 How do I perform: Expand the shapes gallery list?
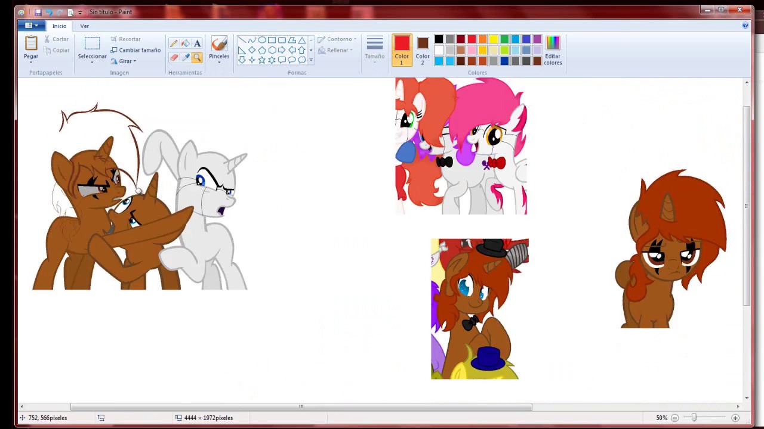coord(311,60)
